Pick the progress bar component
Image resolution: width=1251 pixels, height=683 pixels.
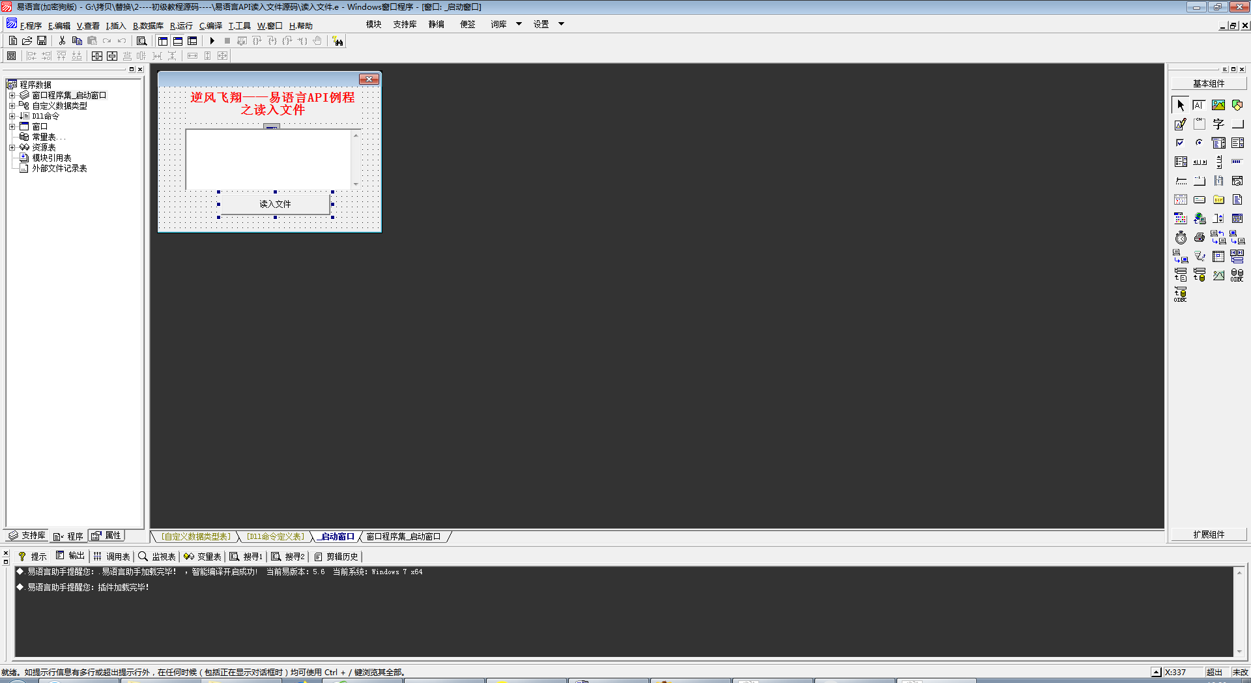click(x=1237, y=162)
